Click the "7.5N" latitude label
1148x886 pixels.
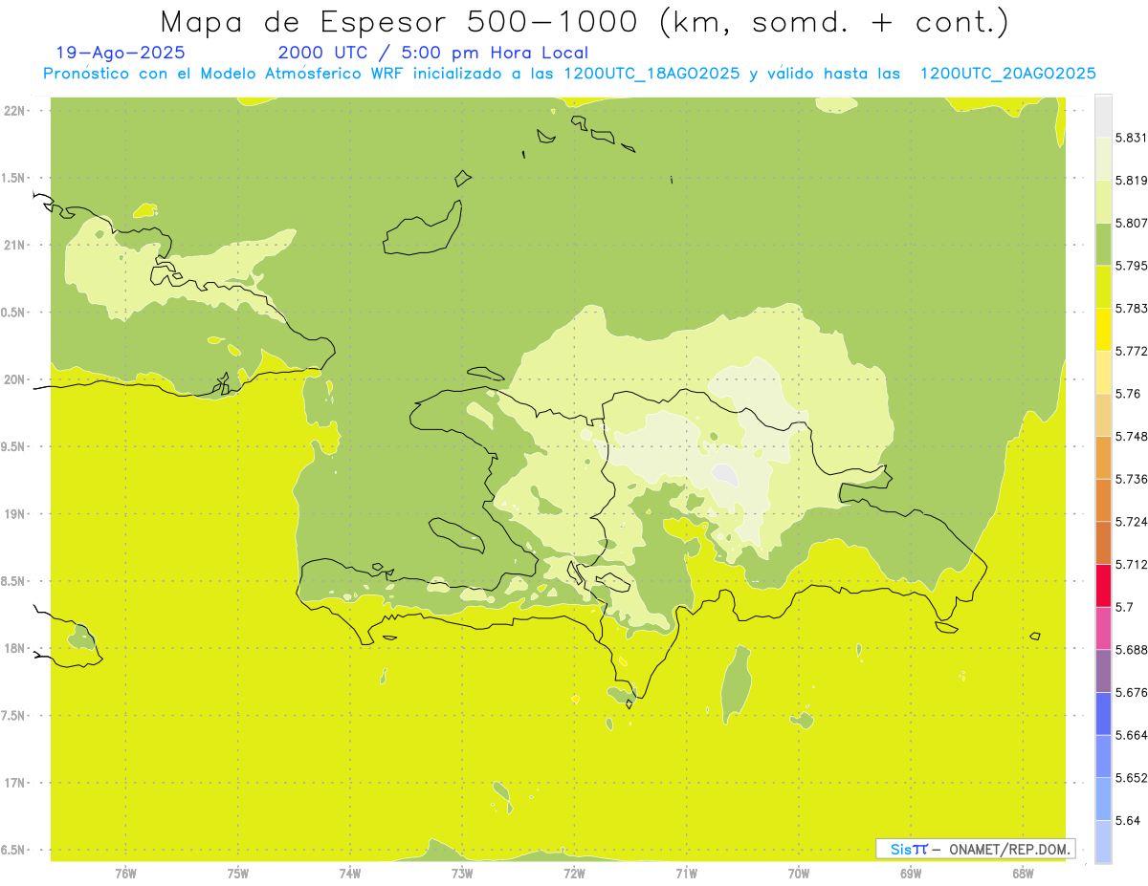15,716
